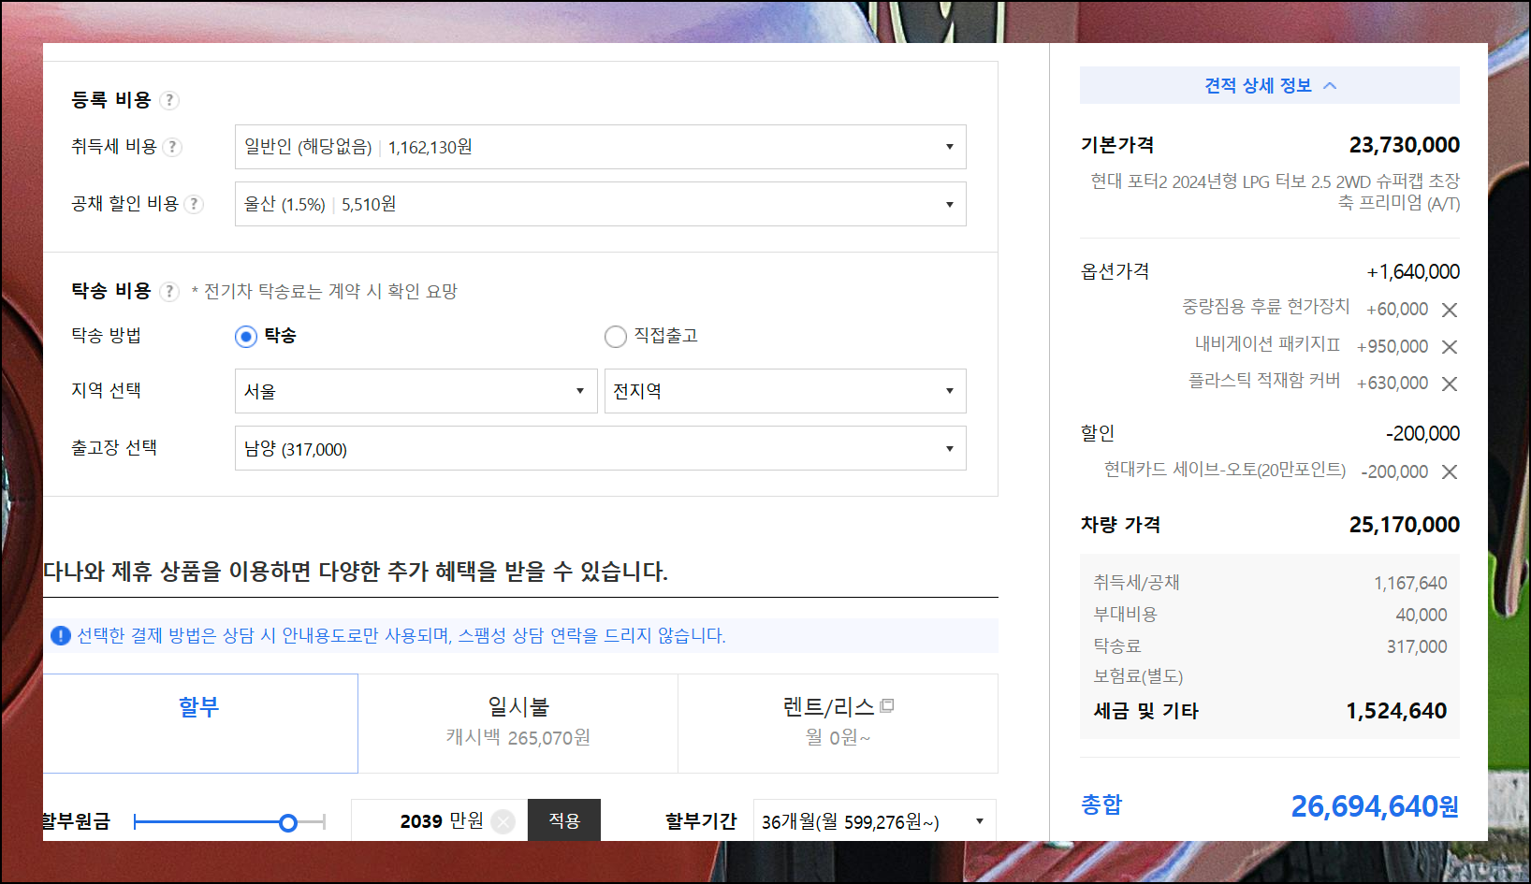1531x884 pixels.
Task: Adjust the 할부원금 slider handle
Action: [288, 822]
